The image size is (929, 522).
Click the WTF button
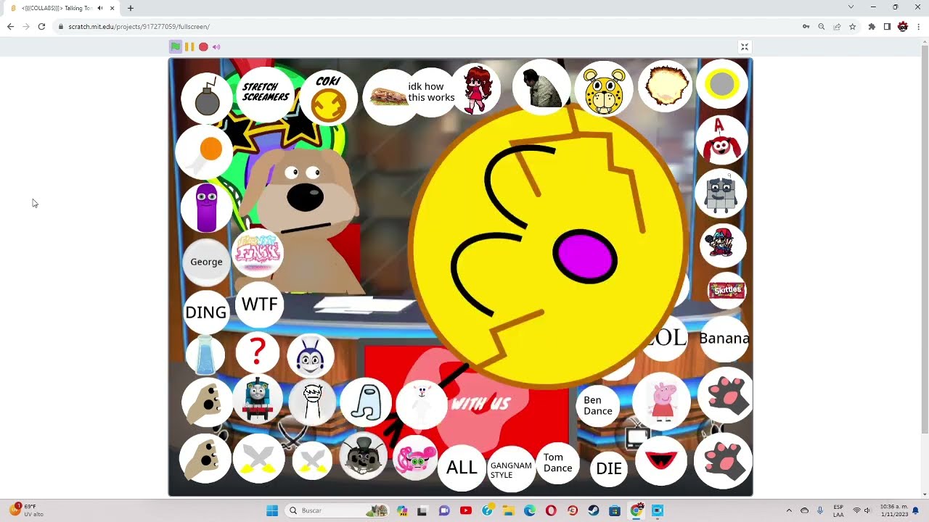pyautogui.click(x=260, y=304)
